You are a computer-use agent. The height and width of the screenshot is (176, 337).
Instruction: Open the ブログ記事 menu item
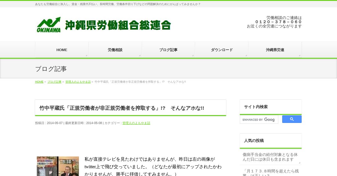click(x=168, y=50)
